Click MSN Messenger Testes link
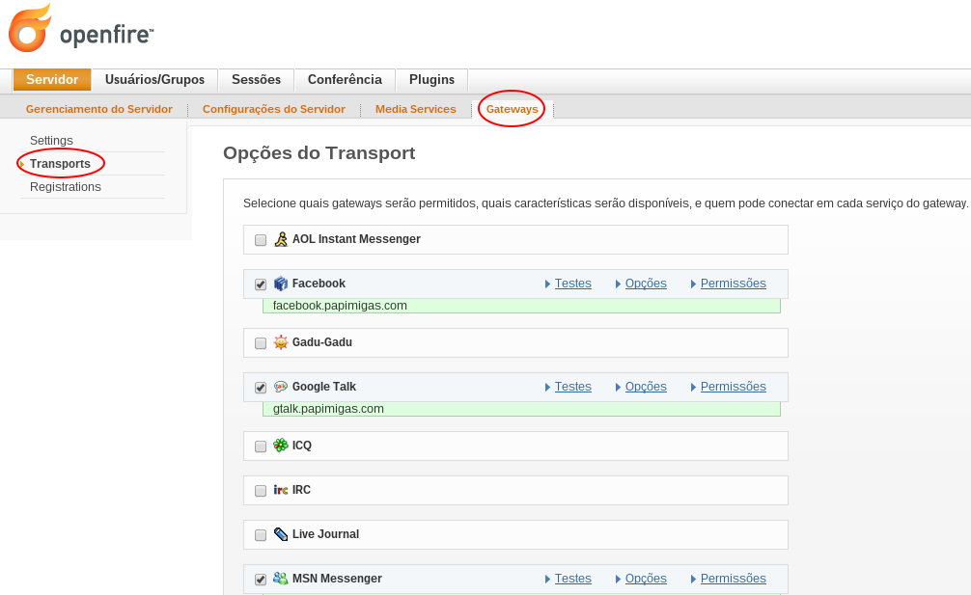Image resolution: width=971 pixels, height=595 pixels. pyautogui.click(x=572, y=579)
